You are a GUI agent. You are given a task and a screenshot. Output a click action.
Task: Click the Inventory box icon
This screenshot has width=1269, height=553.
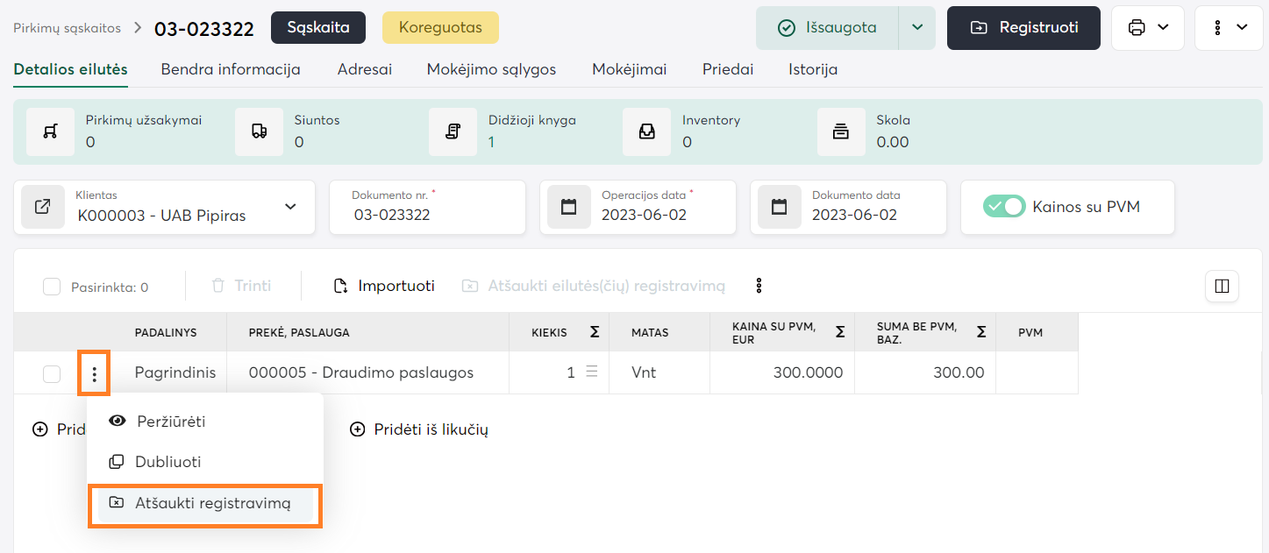point(646,131)
